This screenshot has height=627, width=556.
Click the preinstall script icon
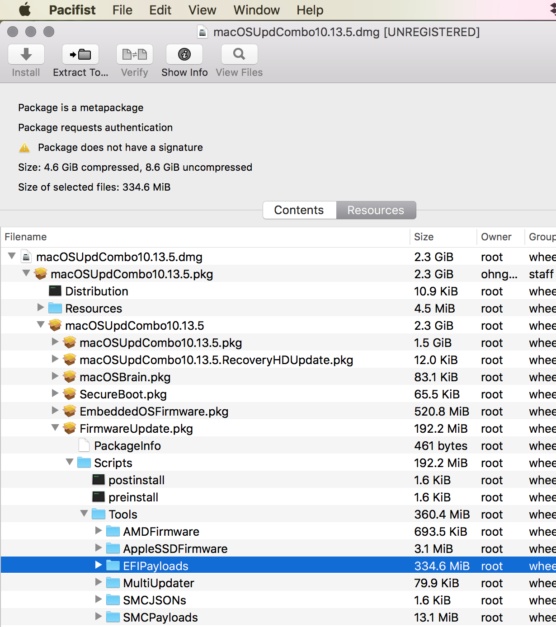point(99,497)
